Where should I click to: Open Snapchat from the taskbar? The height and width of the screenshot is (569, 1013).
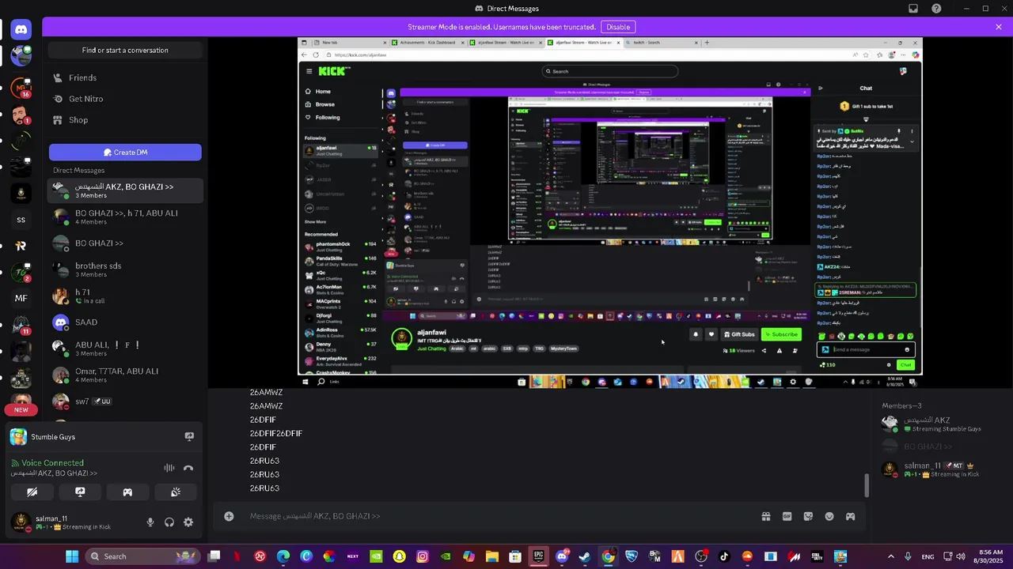pos(399,556)
